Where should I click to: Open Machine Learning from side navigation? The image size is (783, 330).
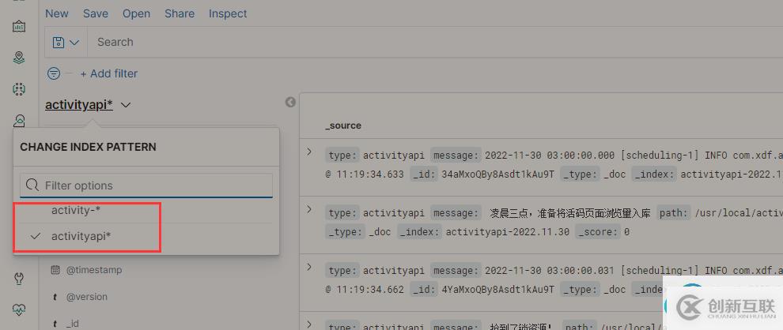tap(19, 89)
